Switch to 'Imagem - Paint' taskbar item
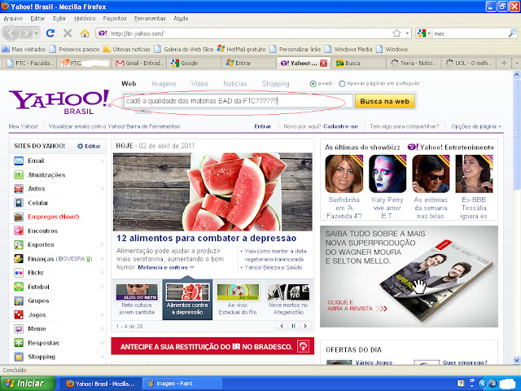521x391 pixels. pyautogui.click(x=182, y=384)
